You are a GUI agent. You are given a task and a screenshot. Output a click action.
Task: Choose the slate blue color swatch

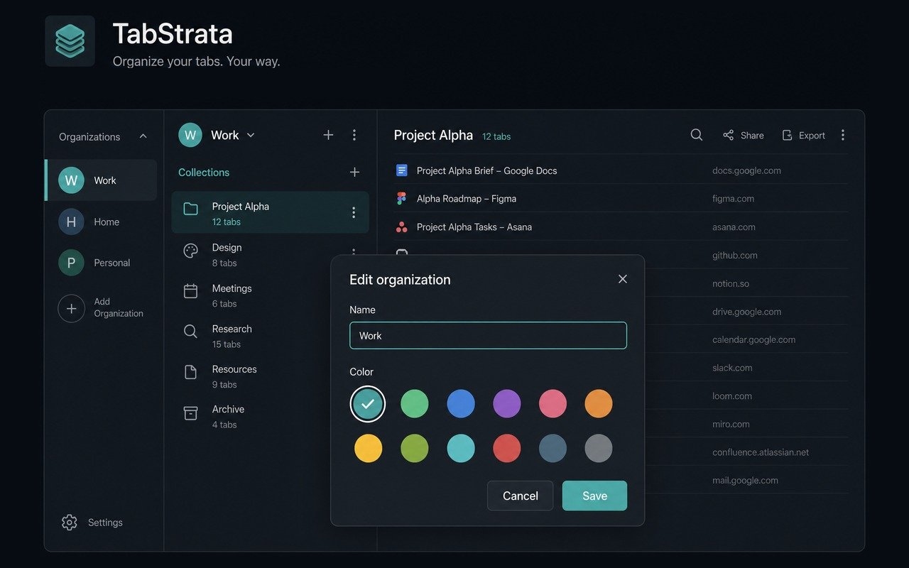553,449
